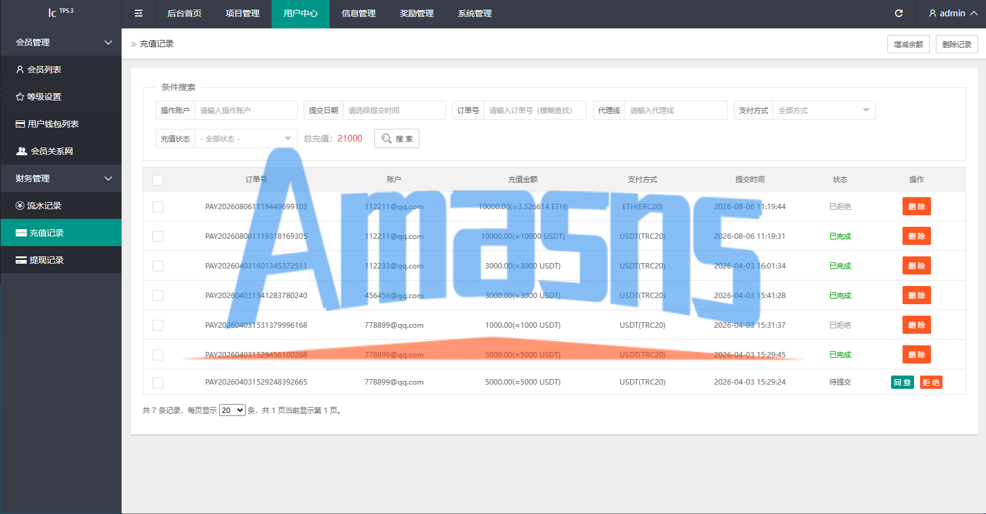
Task: Check the row for order PAY2026040316013453​72511
Action: click(x=158, y=266)
